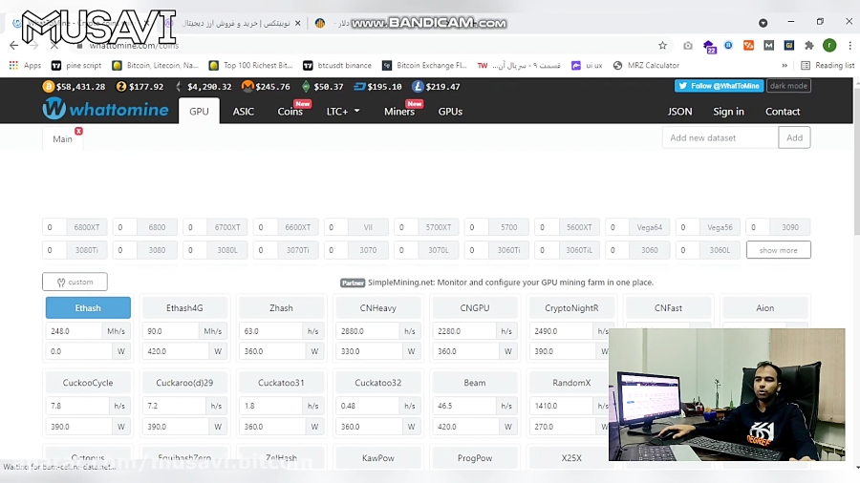Image resolution: width=860 pixels, height=483 pixels.
Task: Select the 3090 GPU label
Action: coord(790,227)
